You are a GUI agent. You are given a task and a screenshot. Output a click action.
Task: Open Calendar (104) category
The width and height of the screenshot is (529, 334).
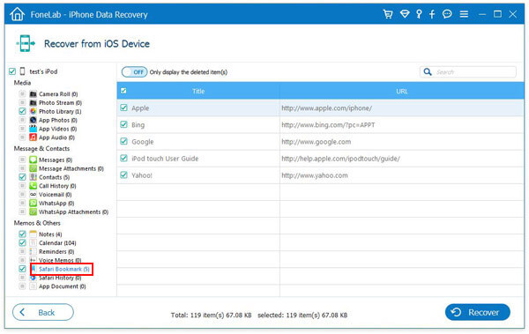pos(57,243)
